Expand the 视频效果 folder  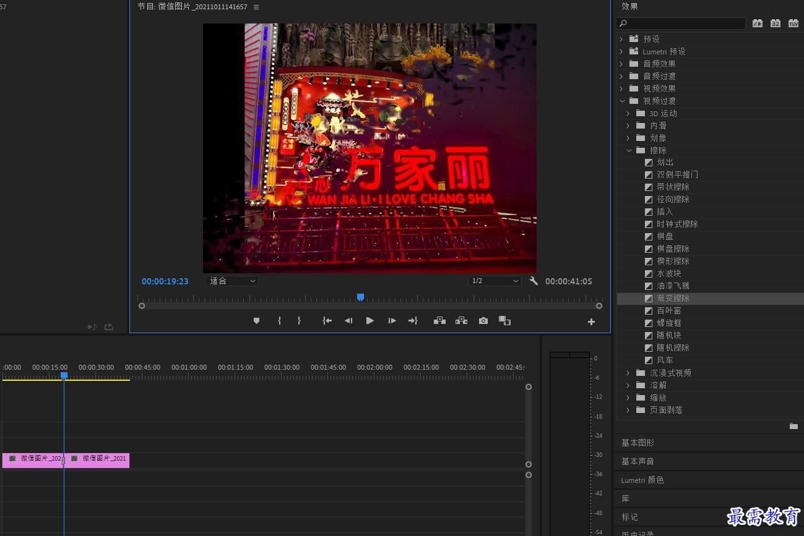click(x=621, y=88)
